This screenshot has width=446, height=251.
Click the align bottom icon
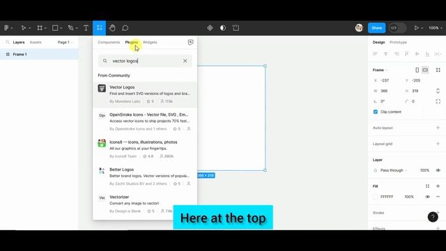[427, 54]
